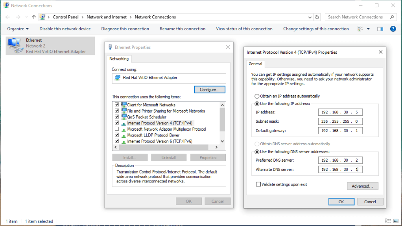This screenshot has width=402, height=226.
Task: Toggle the preview pane icon
Action: 380,29
